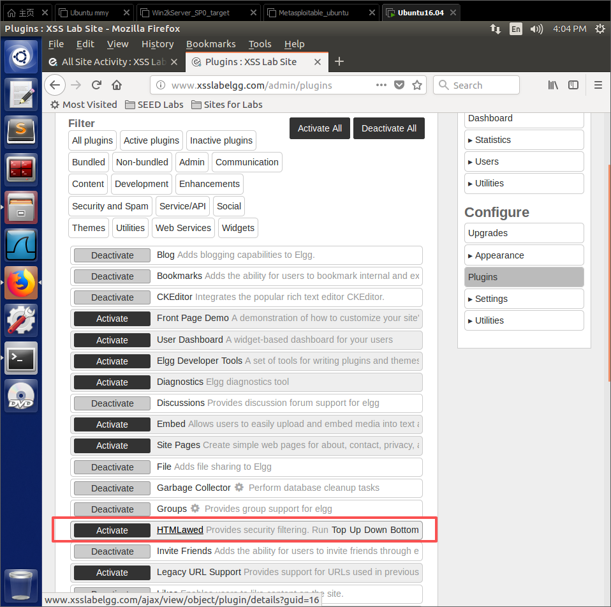Open DVD disc icon in dock
This screenshot has width=611, height=607.
tap(21, 396)
